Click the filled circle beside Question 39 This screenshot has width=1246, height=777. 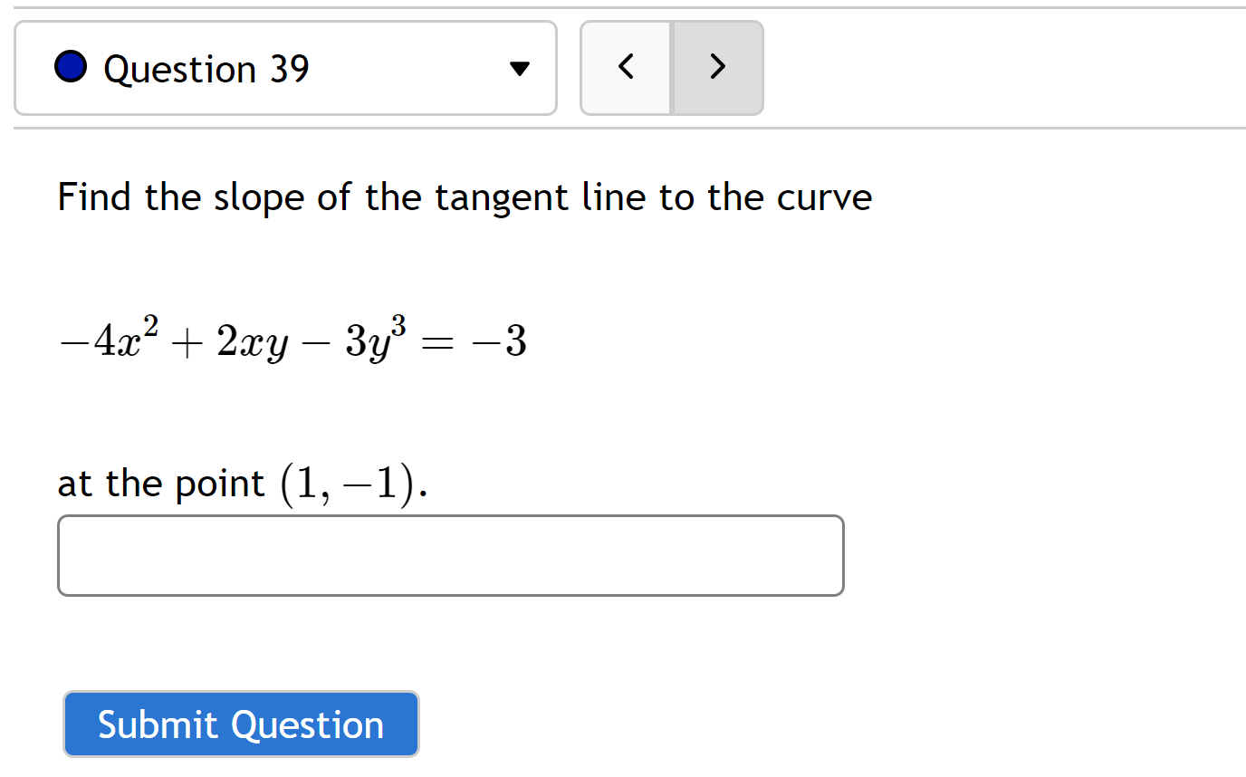point(70,66)
